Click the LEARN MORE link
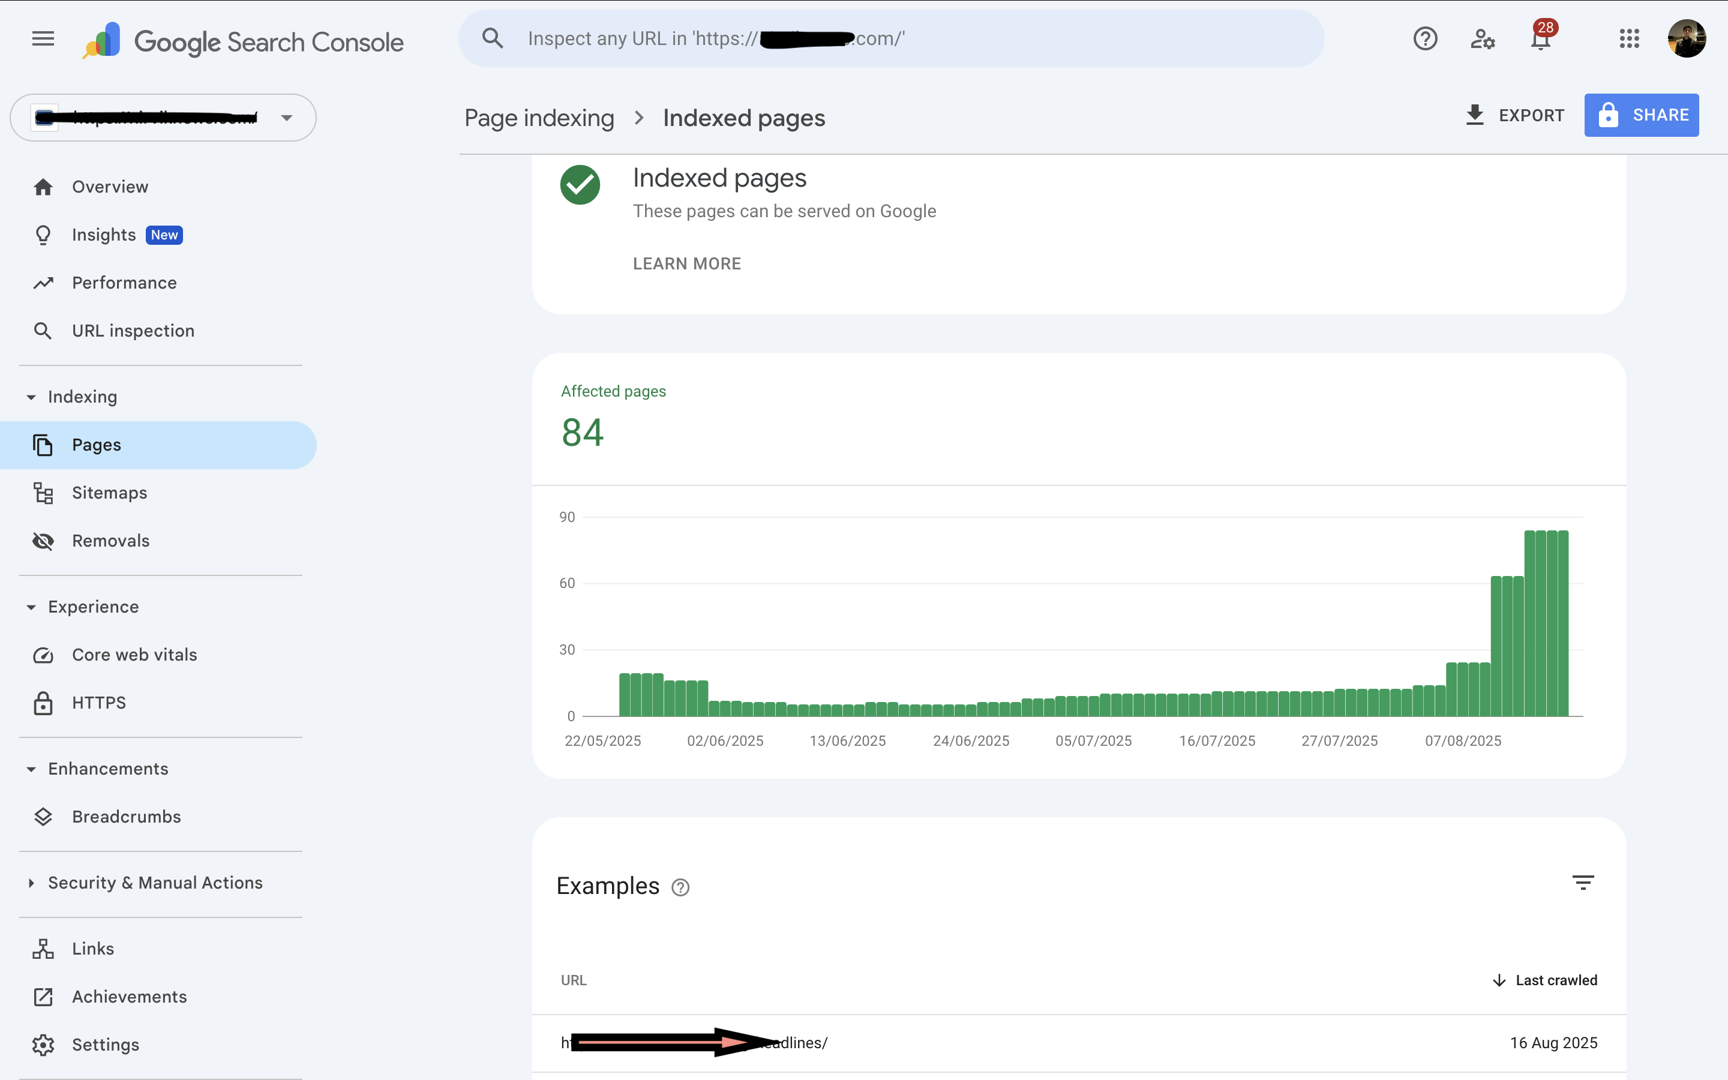1728x1080 pixels. click(686, 263)
